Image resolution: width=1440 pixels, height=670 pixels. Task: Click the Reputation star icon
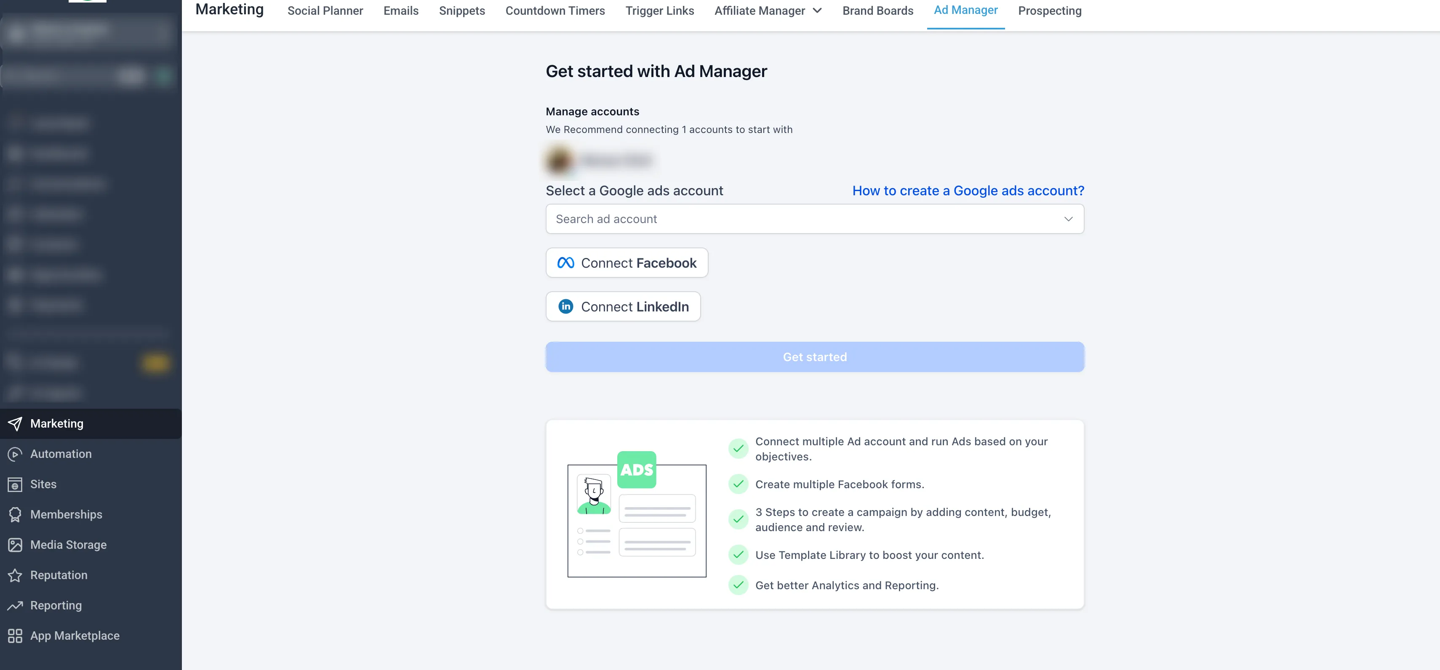[x=15, y=575]
